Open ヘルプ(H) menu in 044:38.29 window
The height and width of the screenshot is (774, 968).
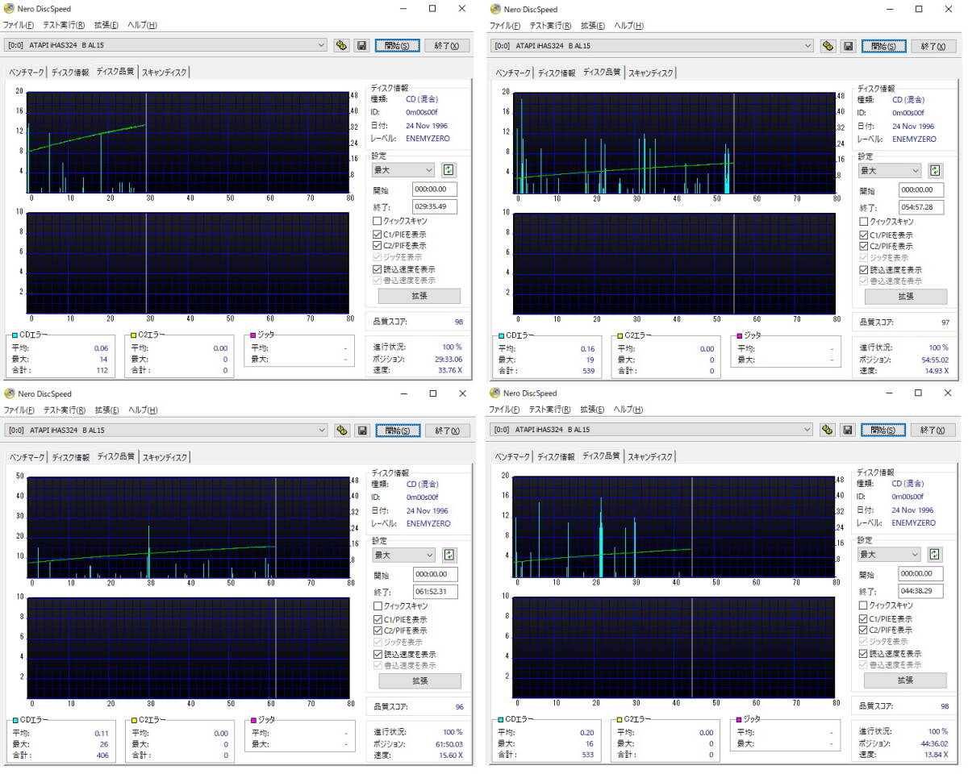click(628, 410)
